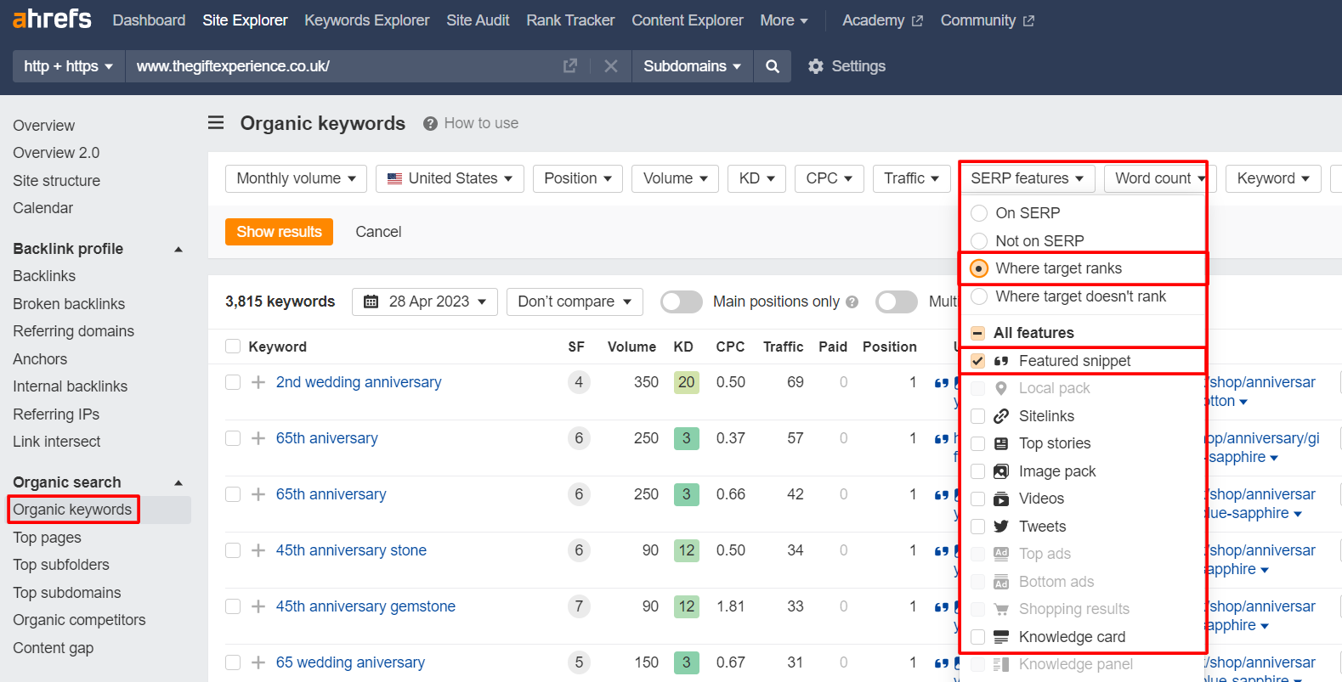
Task: Click the Tweets bird icon
Action: tap(1001, 527)
